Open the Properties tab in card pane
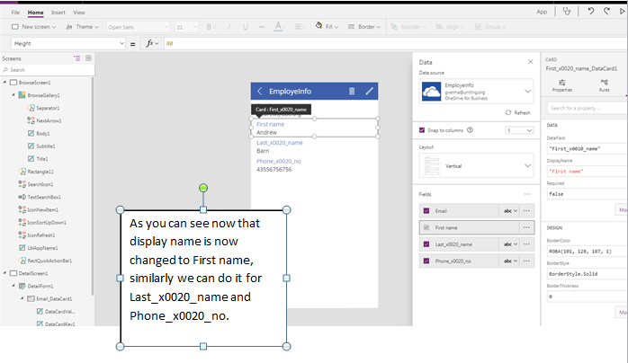Screen dimensions: 628x363 point(562,85)
